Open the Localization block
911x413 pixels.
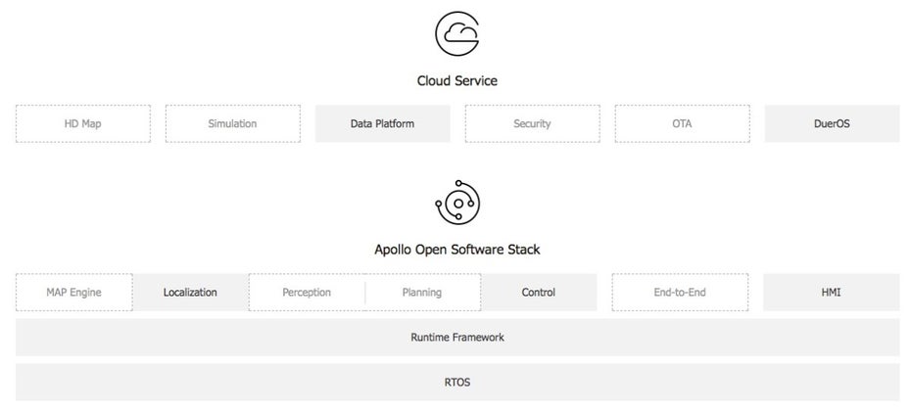tap(191, 293)
